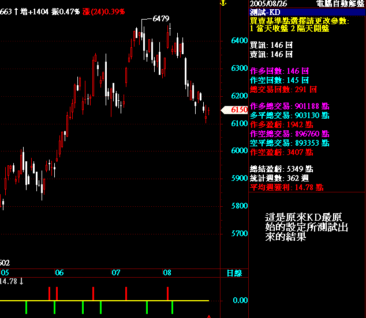This screenshot has height=318, width=366.
Task: Click the 1 當天收盤 2 隔天開盤 line
Action: click(x=289, y=28)
